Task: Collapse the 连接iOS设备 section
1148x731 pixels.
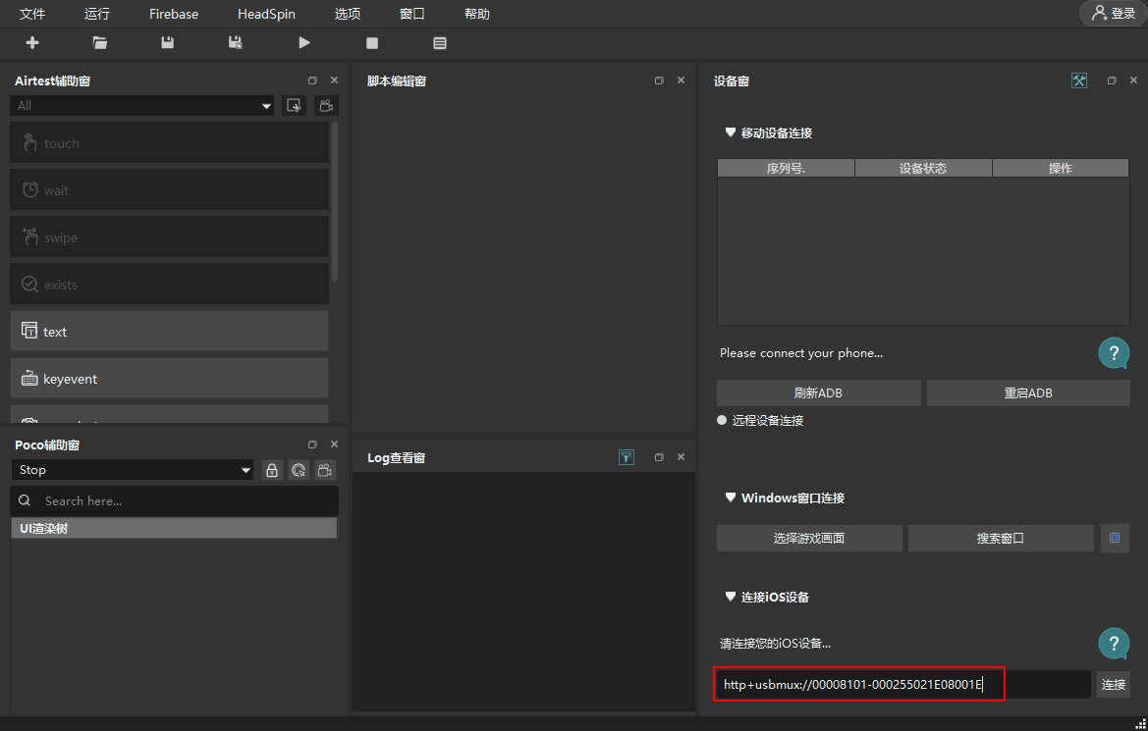Action: (x=730, y=597)
